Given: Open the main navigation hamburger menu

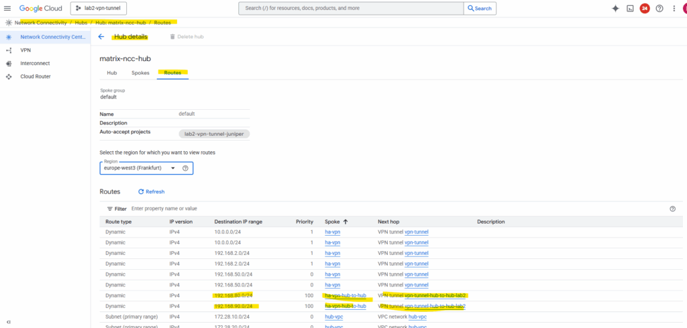Looking at the screenshot, I should pos(8,9).
